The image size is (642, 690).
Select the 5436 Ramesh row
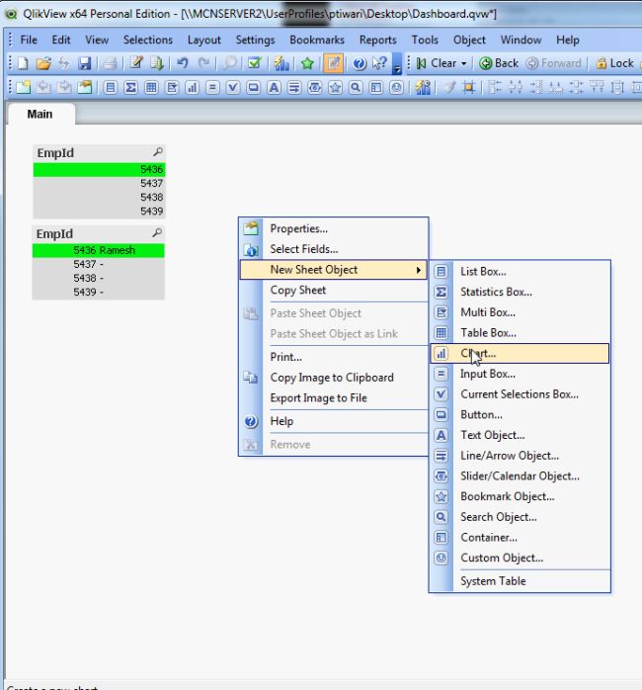click(99, 250)
